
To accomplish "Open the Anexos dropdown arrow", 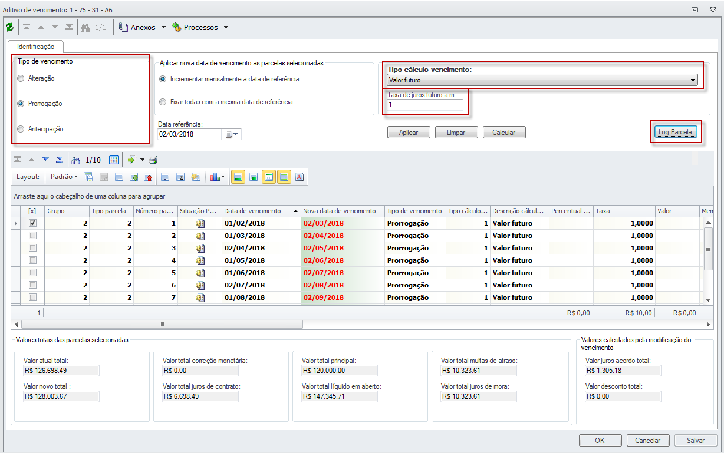I will pos(164,27).
